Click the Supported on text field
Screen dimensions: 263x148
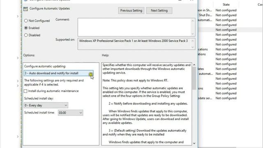tap(134, 44)
